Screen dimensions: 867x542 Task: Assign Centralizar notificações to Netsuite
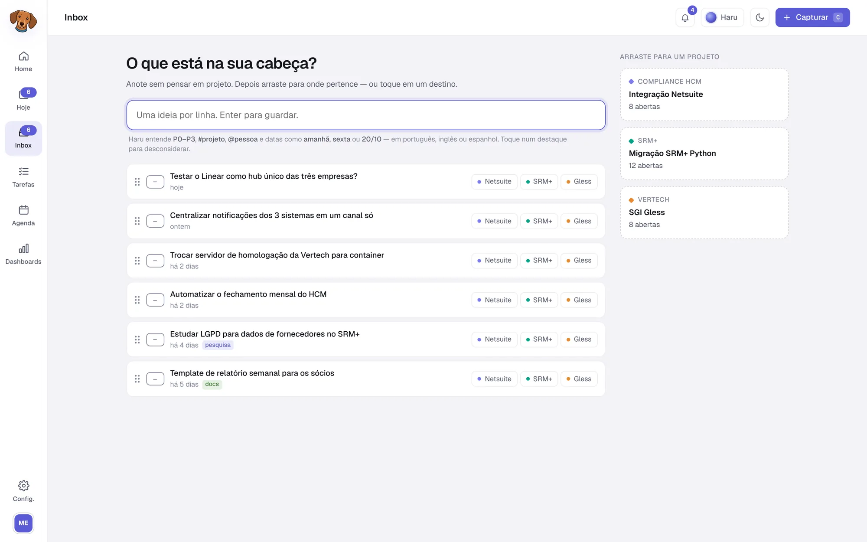(494, 221)
